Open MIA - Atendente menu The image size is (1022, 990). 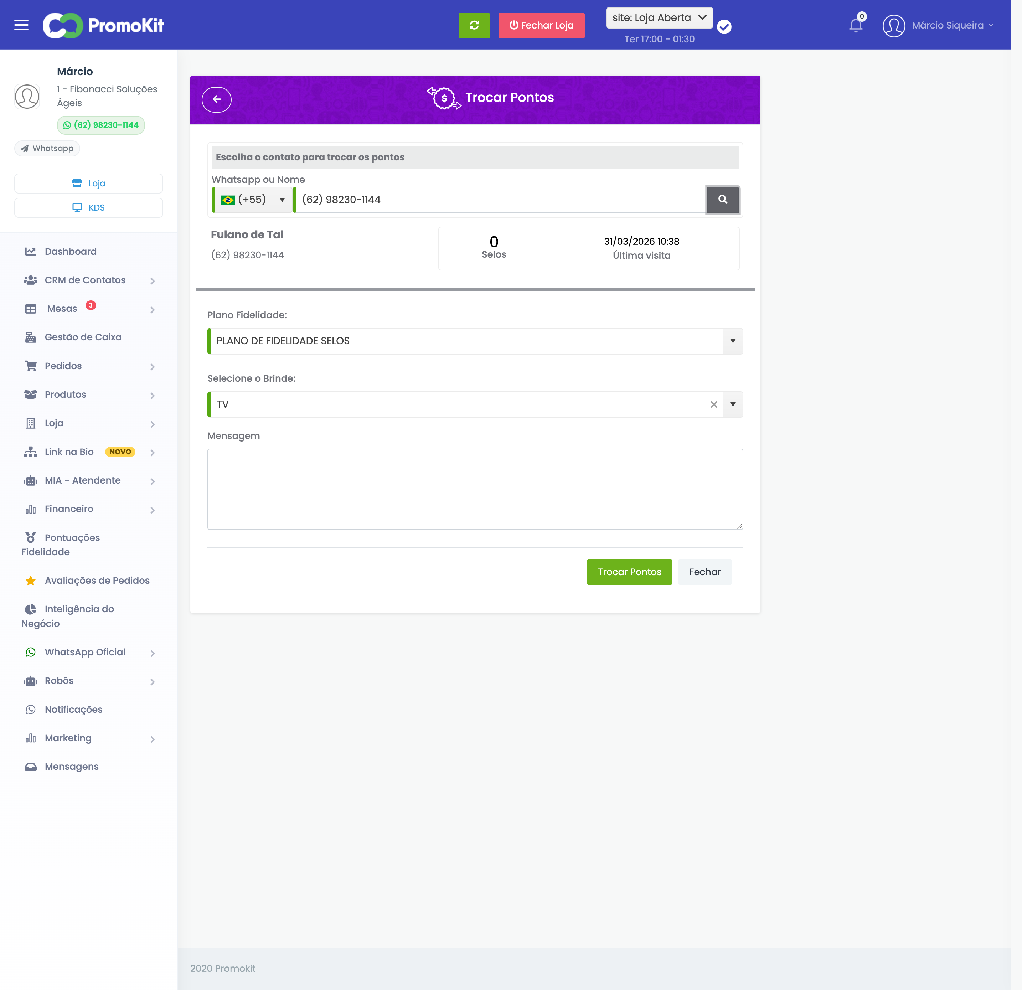pyautogui.click(x=82, y=480)
